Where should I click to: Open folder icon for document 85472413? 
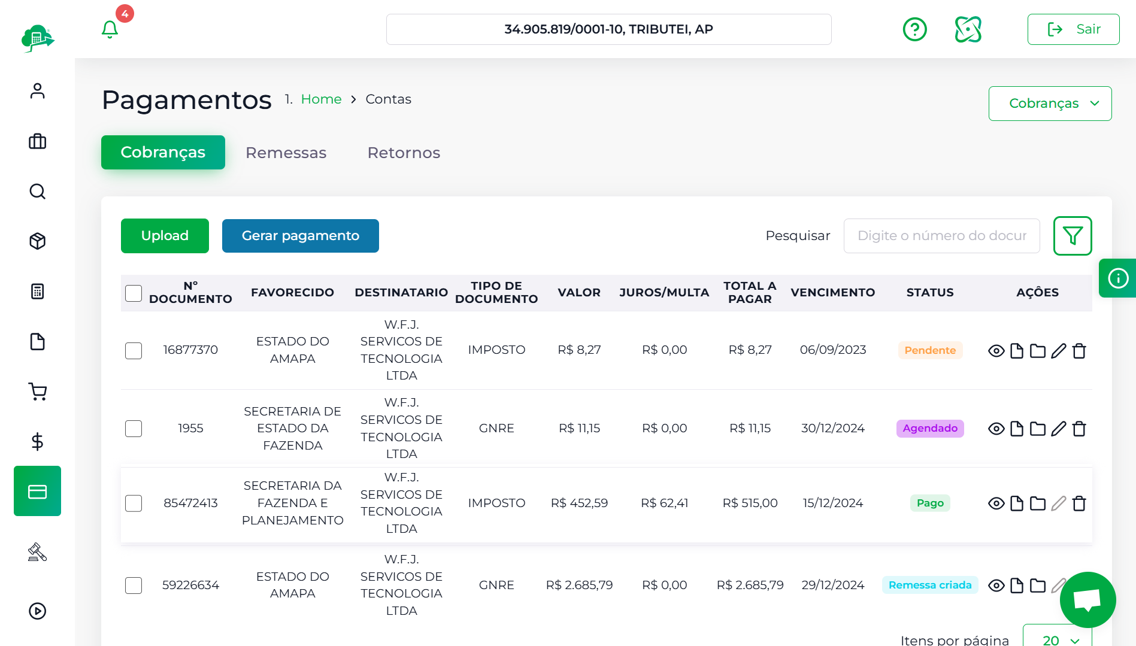pyautogui.click(x=1037, y=504)
